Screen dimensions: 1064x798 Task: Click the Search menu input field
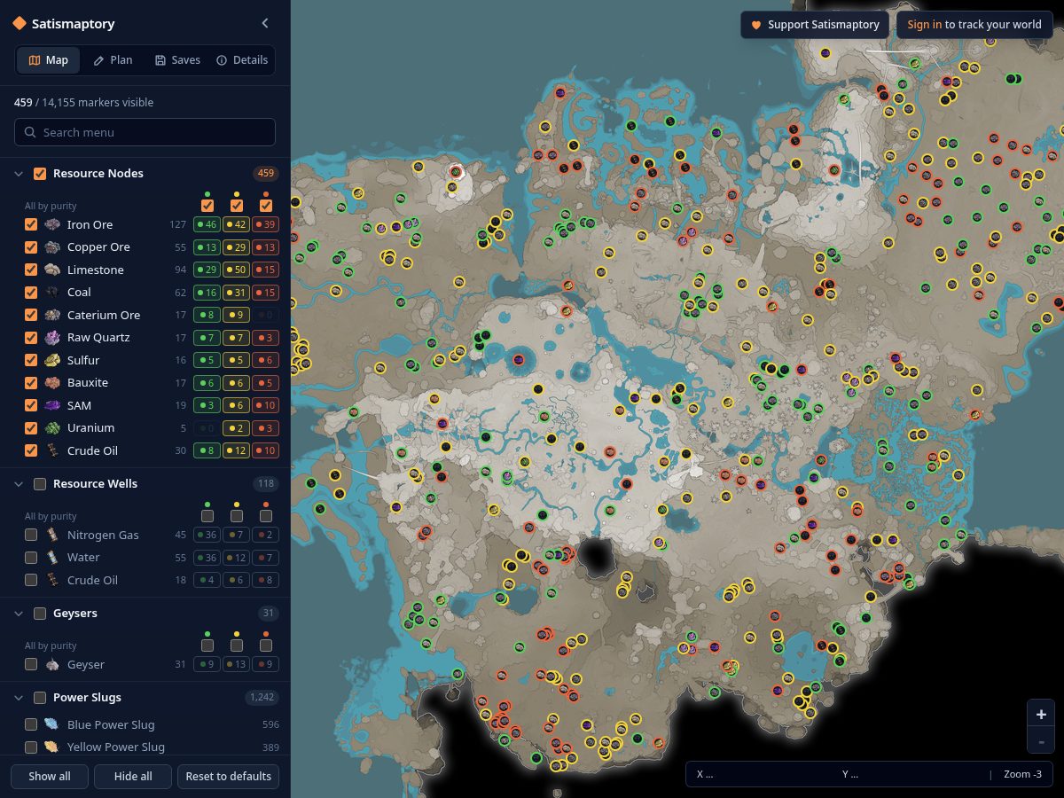pyautogui.click(x=145, y=132)
